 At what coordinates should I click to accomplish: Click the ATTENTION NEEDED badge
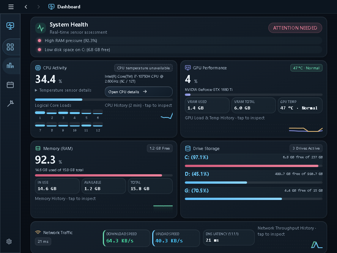(x=295, y=28)
